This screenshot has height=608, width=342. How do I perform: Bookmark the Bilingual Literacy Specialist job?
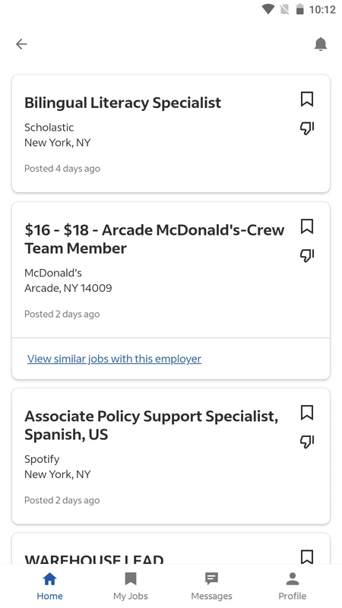pos(307,100)
